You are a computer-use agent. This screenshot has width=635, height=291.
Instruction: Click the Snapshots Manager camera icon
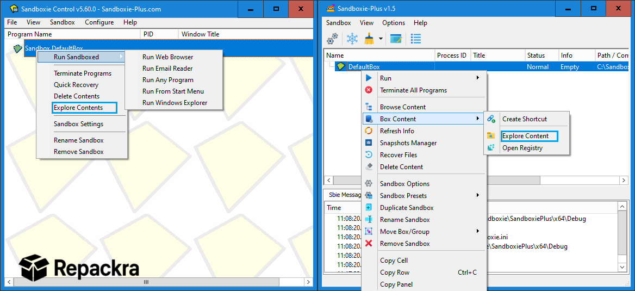pos(369,143)
